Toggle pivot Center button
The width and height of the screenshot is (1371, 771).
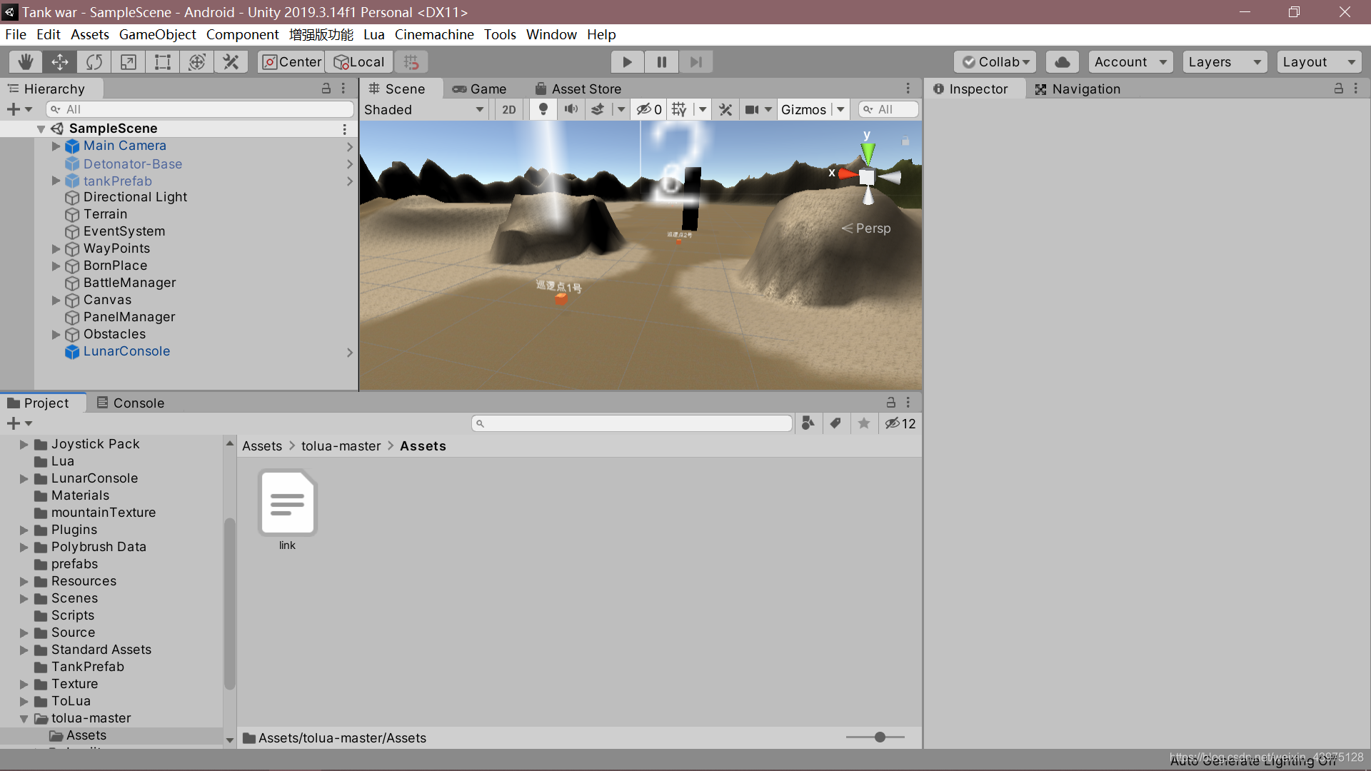292,62
